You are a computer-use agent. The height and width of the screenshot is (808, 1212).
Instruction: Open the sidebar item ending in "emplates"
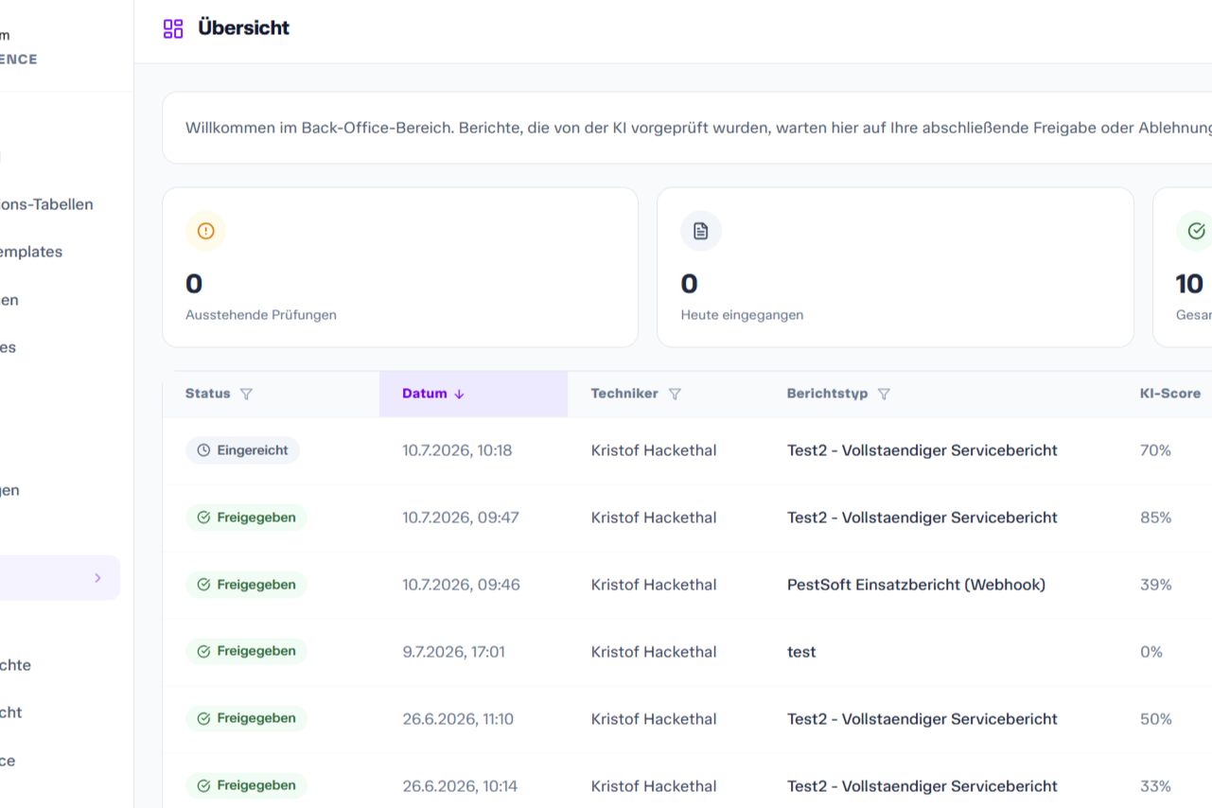point(31,252)
